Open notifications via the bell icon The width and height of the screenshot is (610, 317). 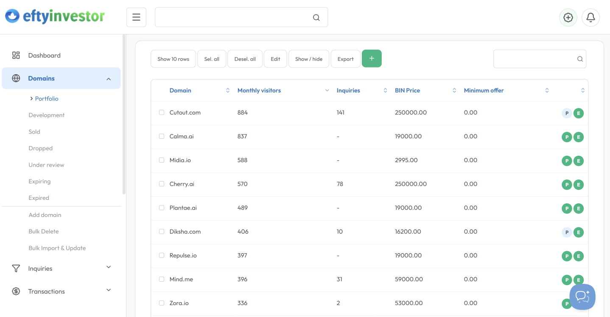tap(590, 17)
